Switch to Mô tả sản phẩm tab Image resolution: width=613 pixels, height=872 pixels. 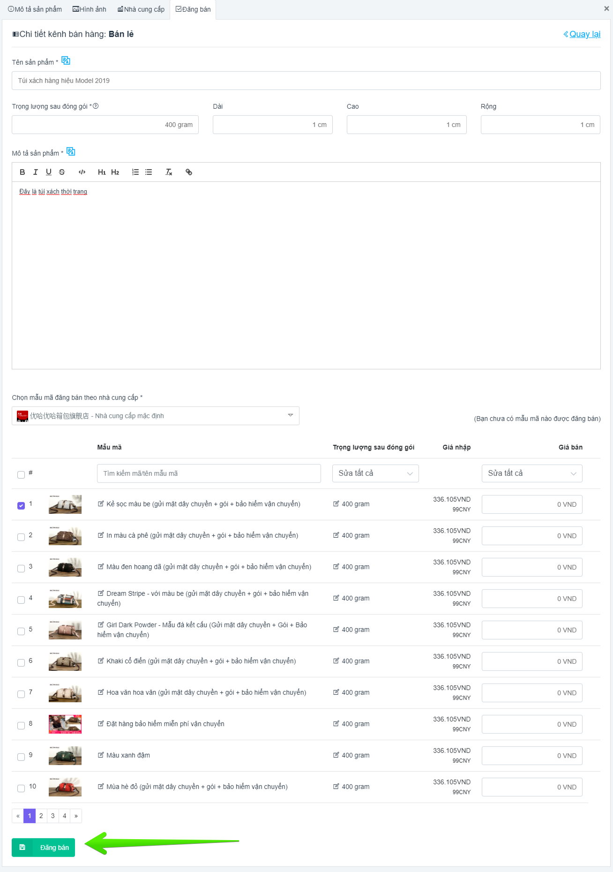[35, 9]
